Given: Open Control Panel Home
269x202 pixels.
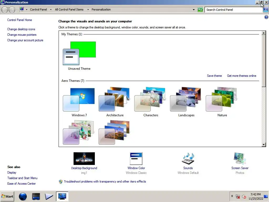Looking at the screenshot, I should pyautogui.click(x=19, y=20).
